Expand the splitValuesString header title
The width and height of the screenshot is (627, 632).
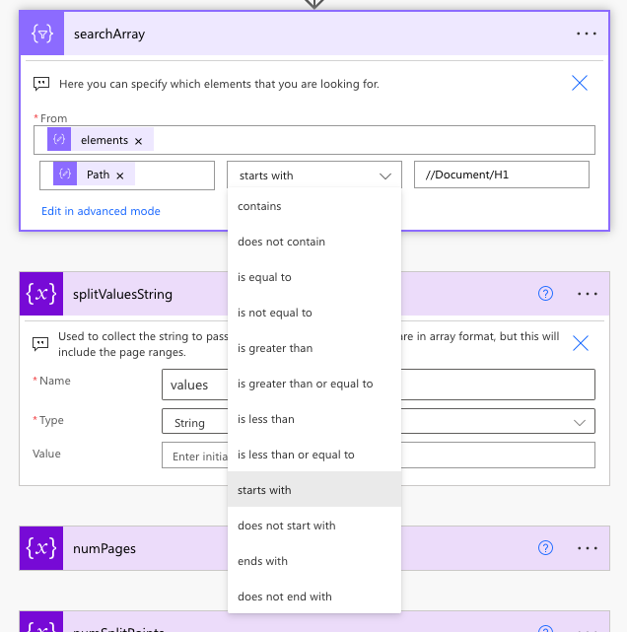coord(122,294)
